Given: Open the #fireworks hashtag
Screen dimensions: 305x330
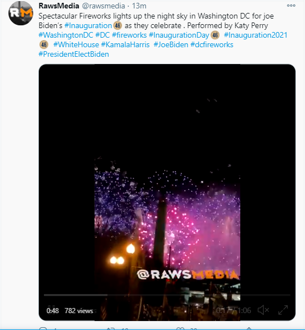Looking at the screenshot, I should (129, 35).
